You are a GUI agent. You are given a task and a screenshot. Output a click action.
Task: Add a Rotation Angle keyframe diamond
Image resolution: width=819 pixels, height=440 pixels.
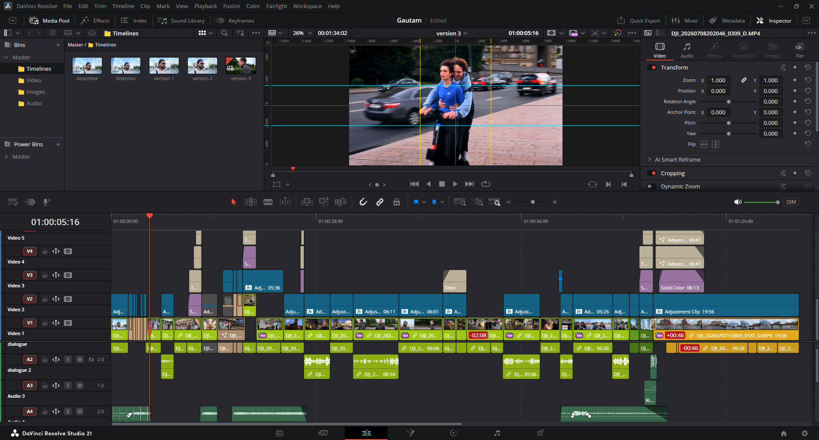pyautogui.click(x=795, y=101)
